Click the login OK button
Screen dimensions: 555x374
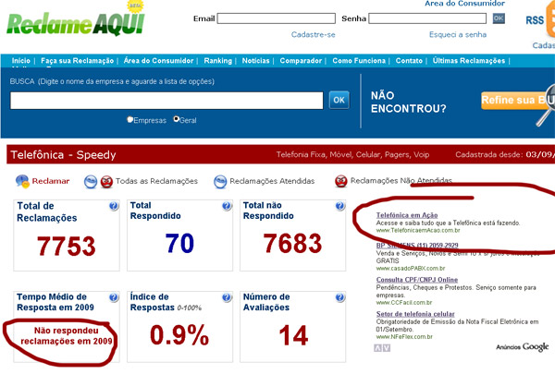[499, 18]
